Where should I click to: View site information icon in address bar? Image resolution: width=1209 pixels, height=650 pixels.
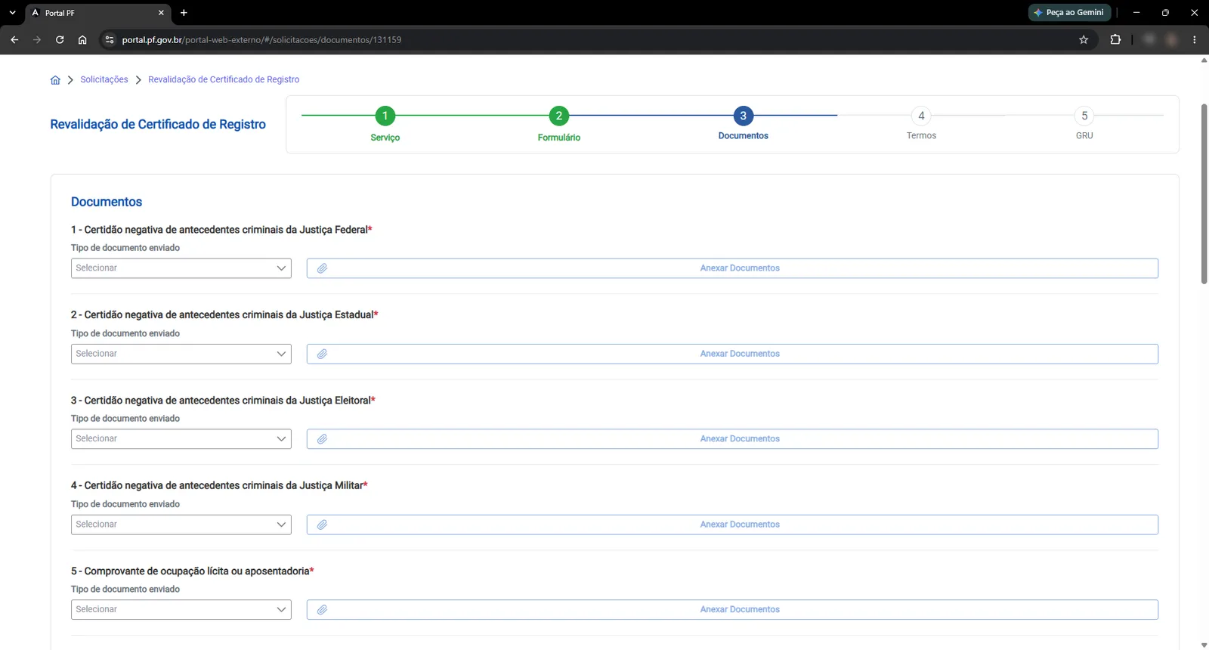[110, 40]
